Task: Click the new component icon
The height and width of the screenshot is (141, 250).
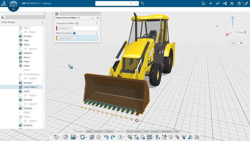Action: 56,137
